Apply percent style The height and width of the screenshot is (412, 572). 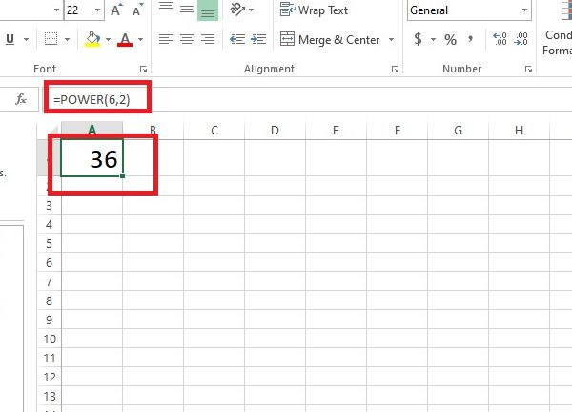pyautogui.click(x=451, y=39)
